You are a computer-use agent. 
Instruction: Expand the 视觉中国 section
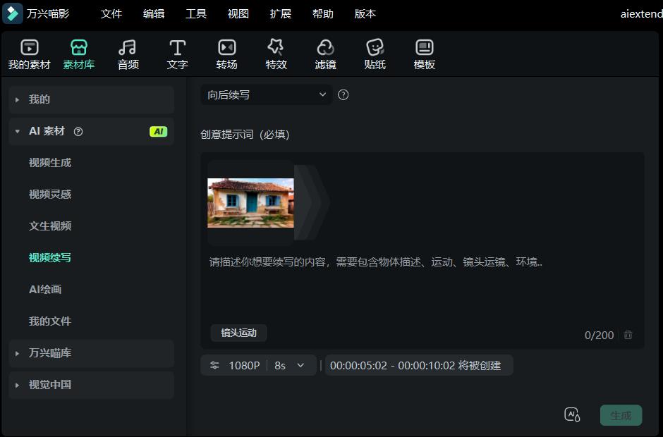[91, 385]
